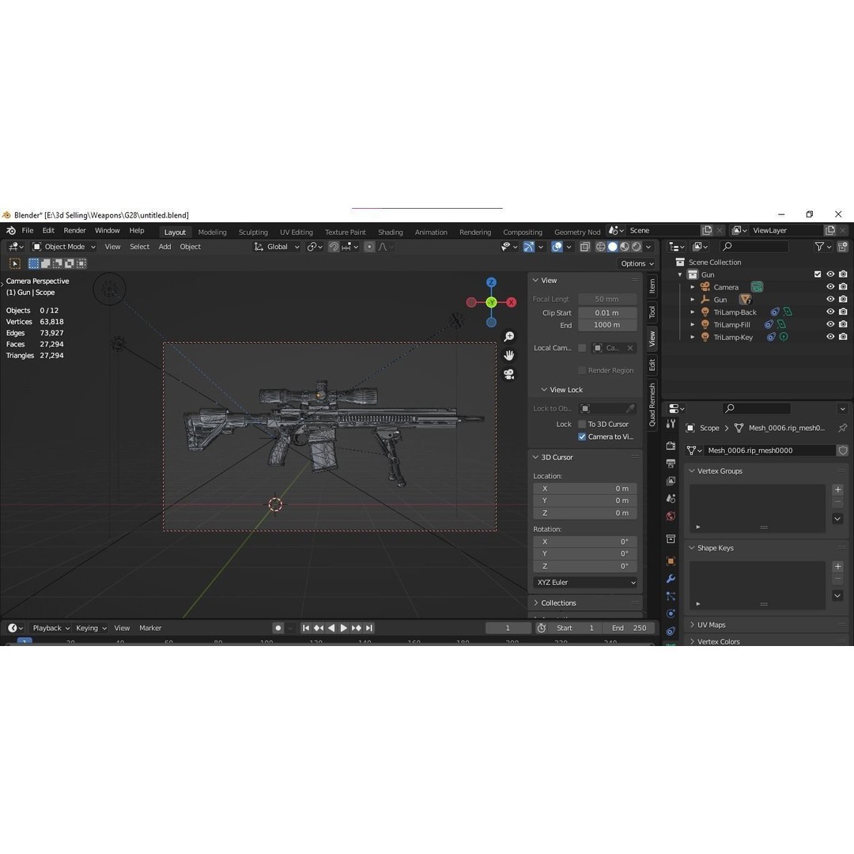Enable Lock To 3D Cursor checkbox

(x=582, y=425)
